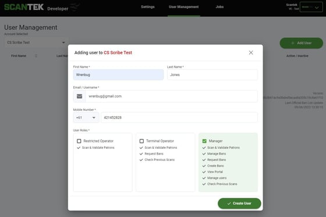Check the Restricted Operator checkbox

79,141
